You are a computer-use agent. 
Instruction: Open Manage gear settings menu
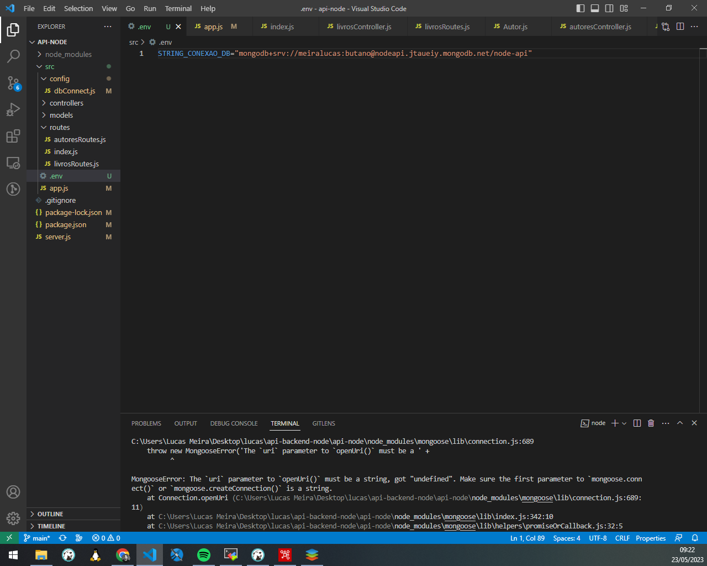[13, 518]
